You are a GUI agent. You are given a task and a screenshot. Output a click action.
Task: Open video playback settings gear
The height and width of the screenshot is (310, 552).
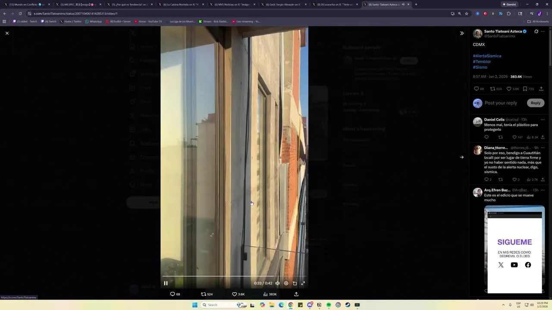pos(286,283)
